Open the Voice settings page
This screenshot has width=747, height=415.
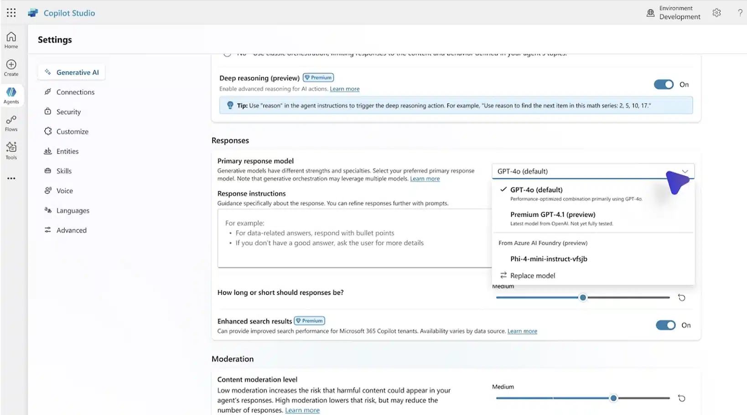58,191
